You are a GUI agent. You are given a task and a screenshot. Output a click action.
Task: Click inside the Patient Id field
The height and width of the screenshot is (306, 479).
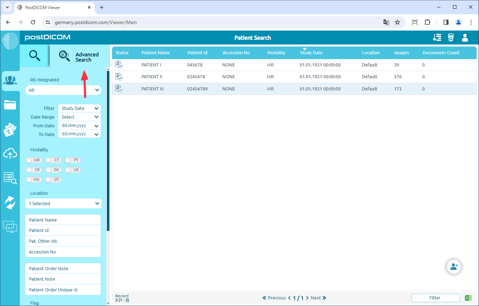[x=63, y=230]
